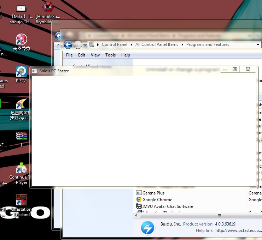Click the Baidu PC Faster lightning logo
The width and height of the screenshot is (262, 240).
click(x=147, y=228)
